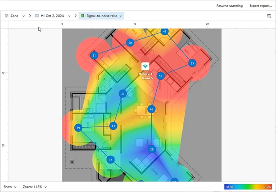276x192 pixels.
Task: Select measurement point 55
Action: (192, 63)
